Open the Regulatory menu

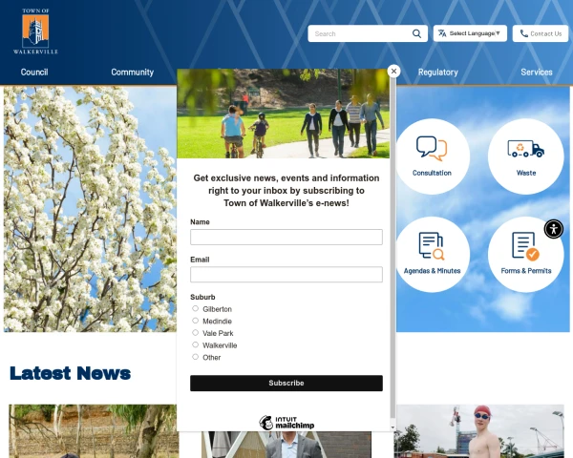click(437, 72)
